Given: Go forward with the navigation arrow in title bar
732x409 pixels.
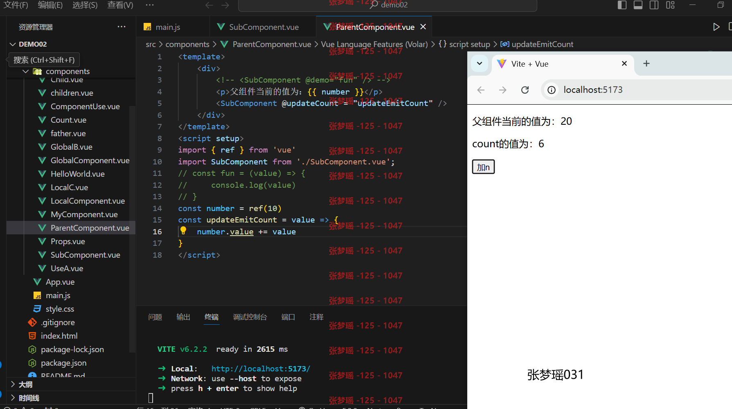Looking at the screenshot, I should (225, 5).
